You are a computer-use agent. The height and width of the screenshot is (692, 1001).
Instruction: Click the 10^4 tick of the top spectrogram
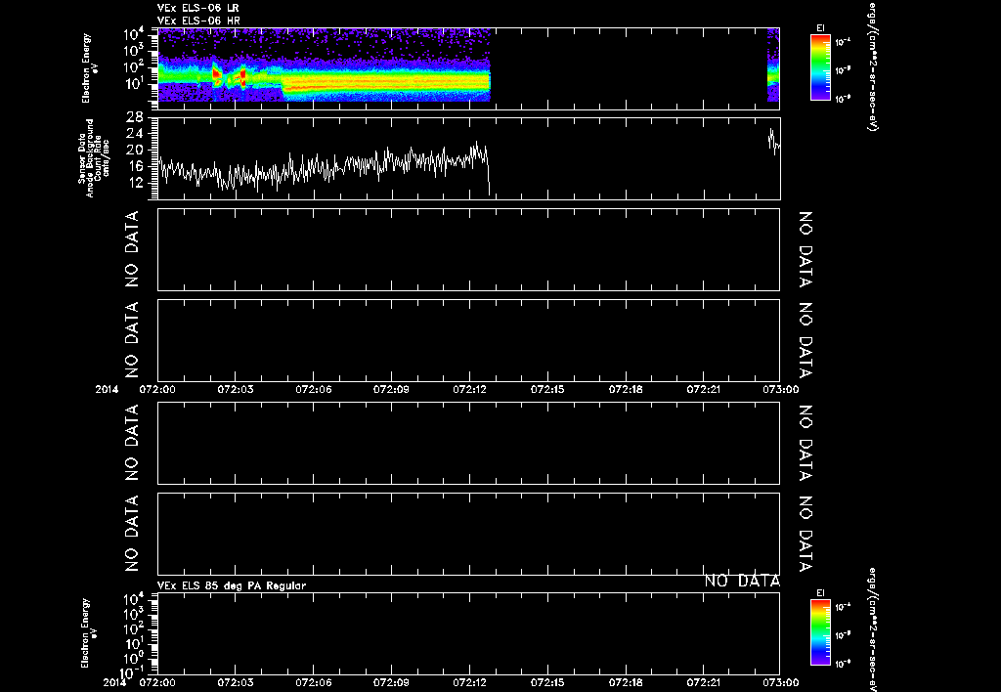(x=136, y=34)
